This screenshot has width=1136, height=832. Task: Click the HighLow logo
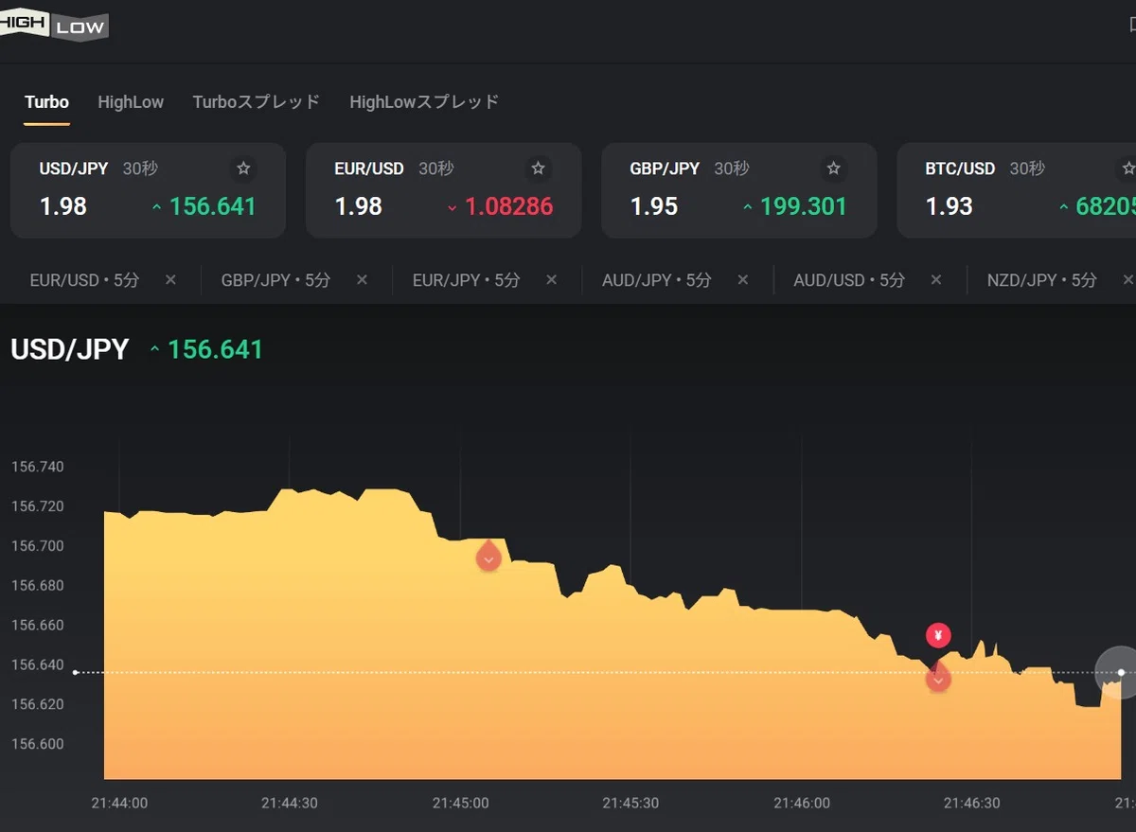tap(54, 26)
